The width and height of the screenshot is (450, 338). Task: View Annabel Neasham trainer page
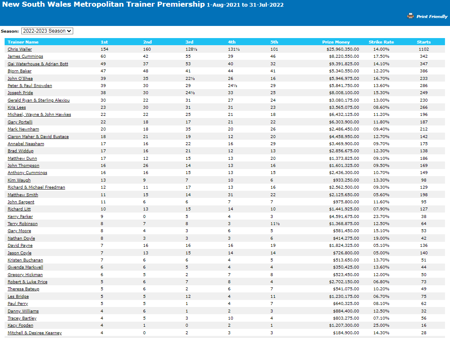[26, 144]
